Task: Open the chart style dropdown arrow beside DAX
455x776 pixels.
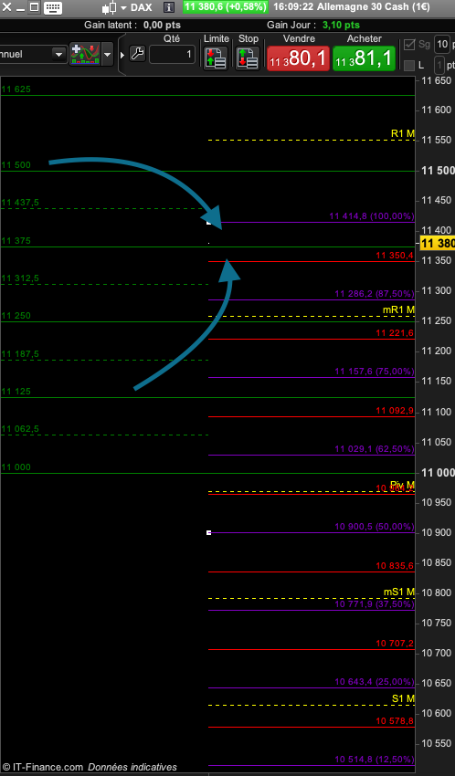Action: click(x=123, y=8)
